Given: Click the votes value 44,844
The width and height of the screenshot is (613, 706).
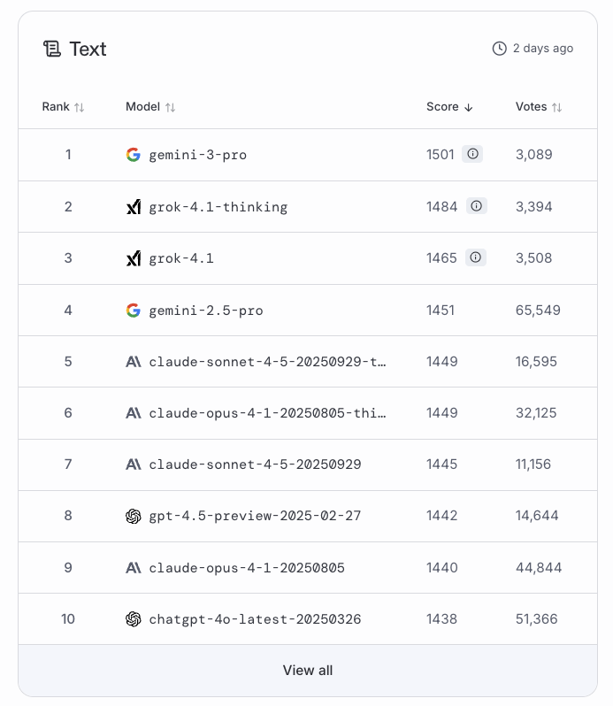Looking at the screenshot, I should tap(539, 568).
